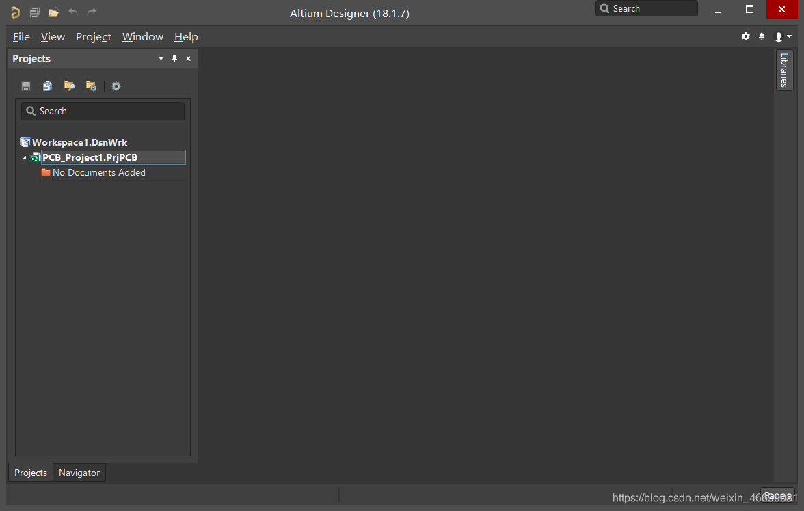Close Altium Designer with red X

pyautogui.click(x=781, y=10)
